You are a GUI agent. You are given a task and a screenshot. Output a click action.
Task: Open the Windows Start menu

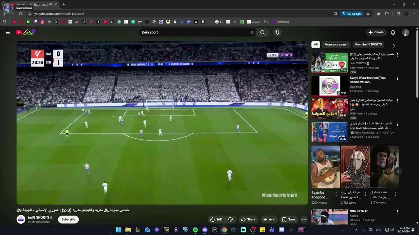point(118,230)
